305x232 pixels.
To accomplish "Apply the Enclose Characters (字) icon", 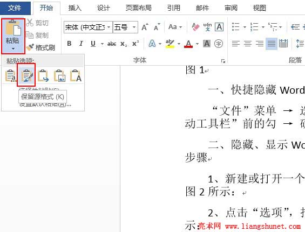I will (x=219, y=44).
